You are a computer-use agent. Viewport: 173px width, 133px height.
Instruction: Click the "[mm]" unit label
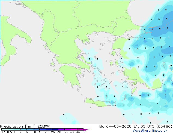pyautogui.click(x=30, y=126)
